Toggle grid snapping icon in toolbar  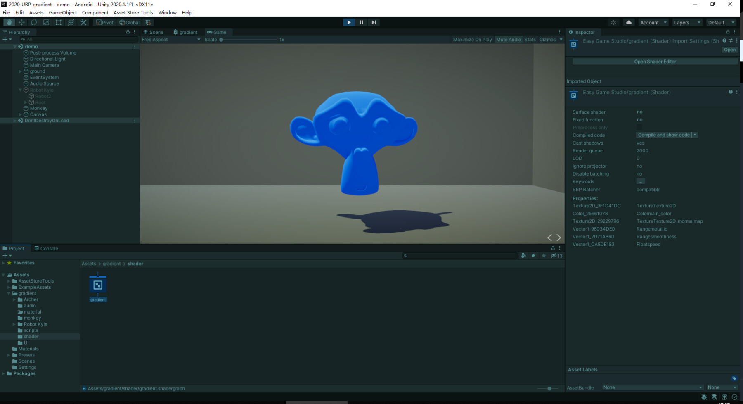pyautogui.click(x=148, y=22)
